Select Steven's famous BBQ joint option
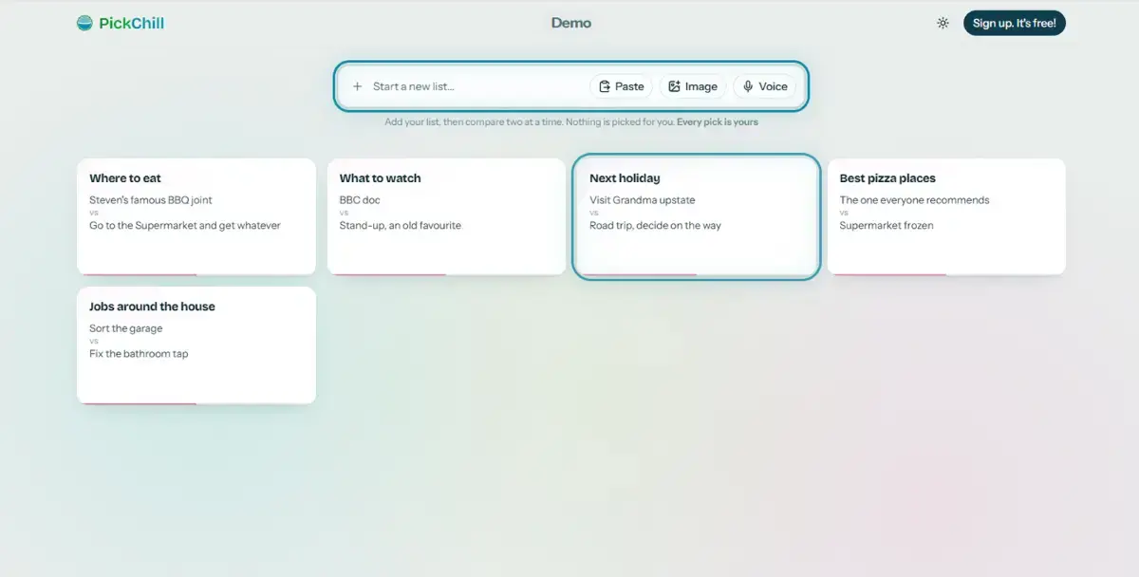 tap(151, 200)
